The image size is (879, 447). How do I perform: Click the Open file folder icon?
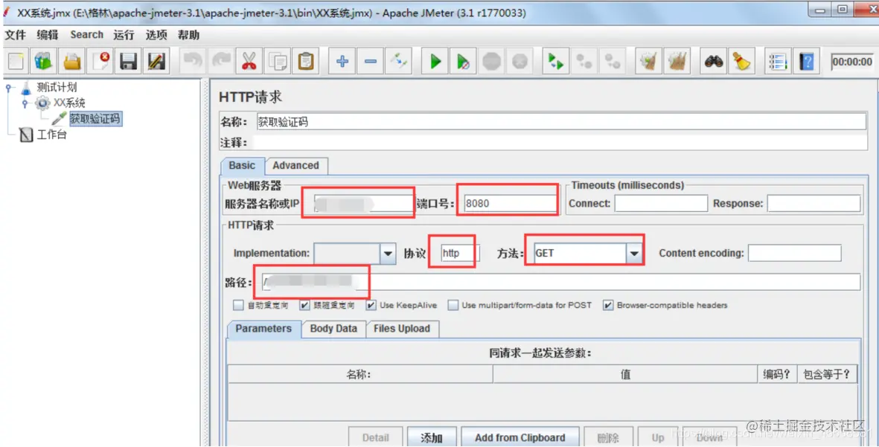coord(71,61)
